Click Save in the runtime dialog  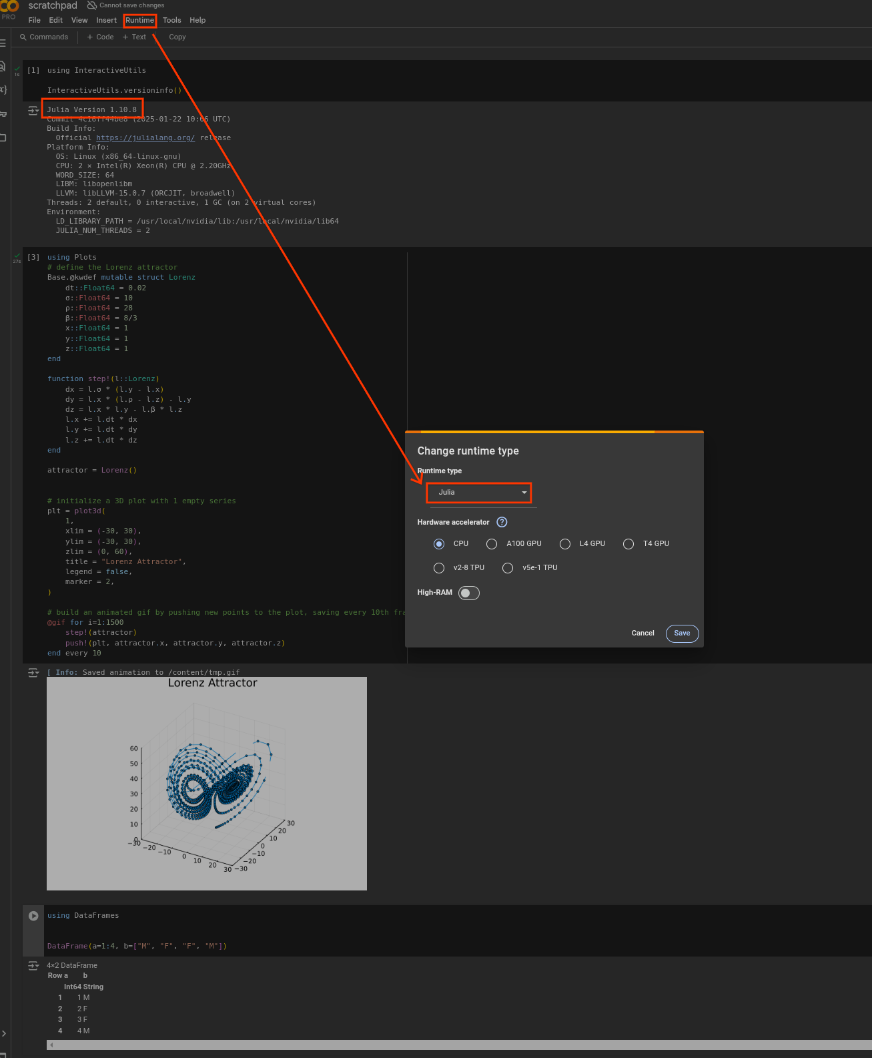coord(682,633)
